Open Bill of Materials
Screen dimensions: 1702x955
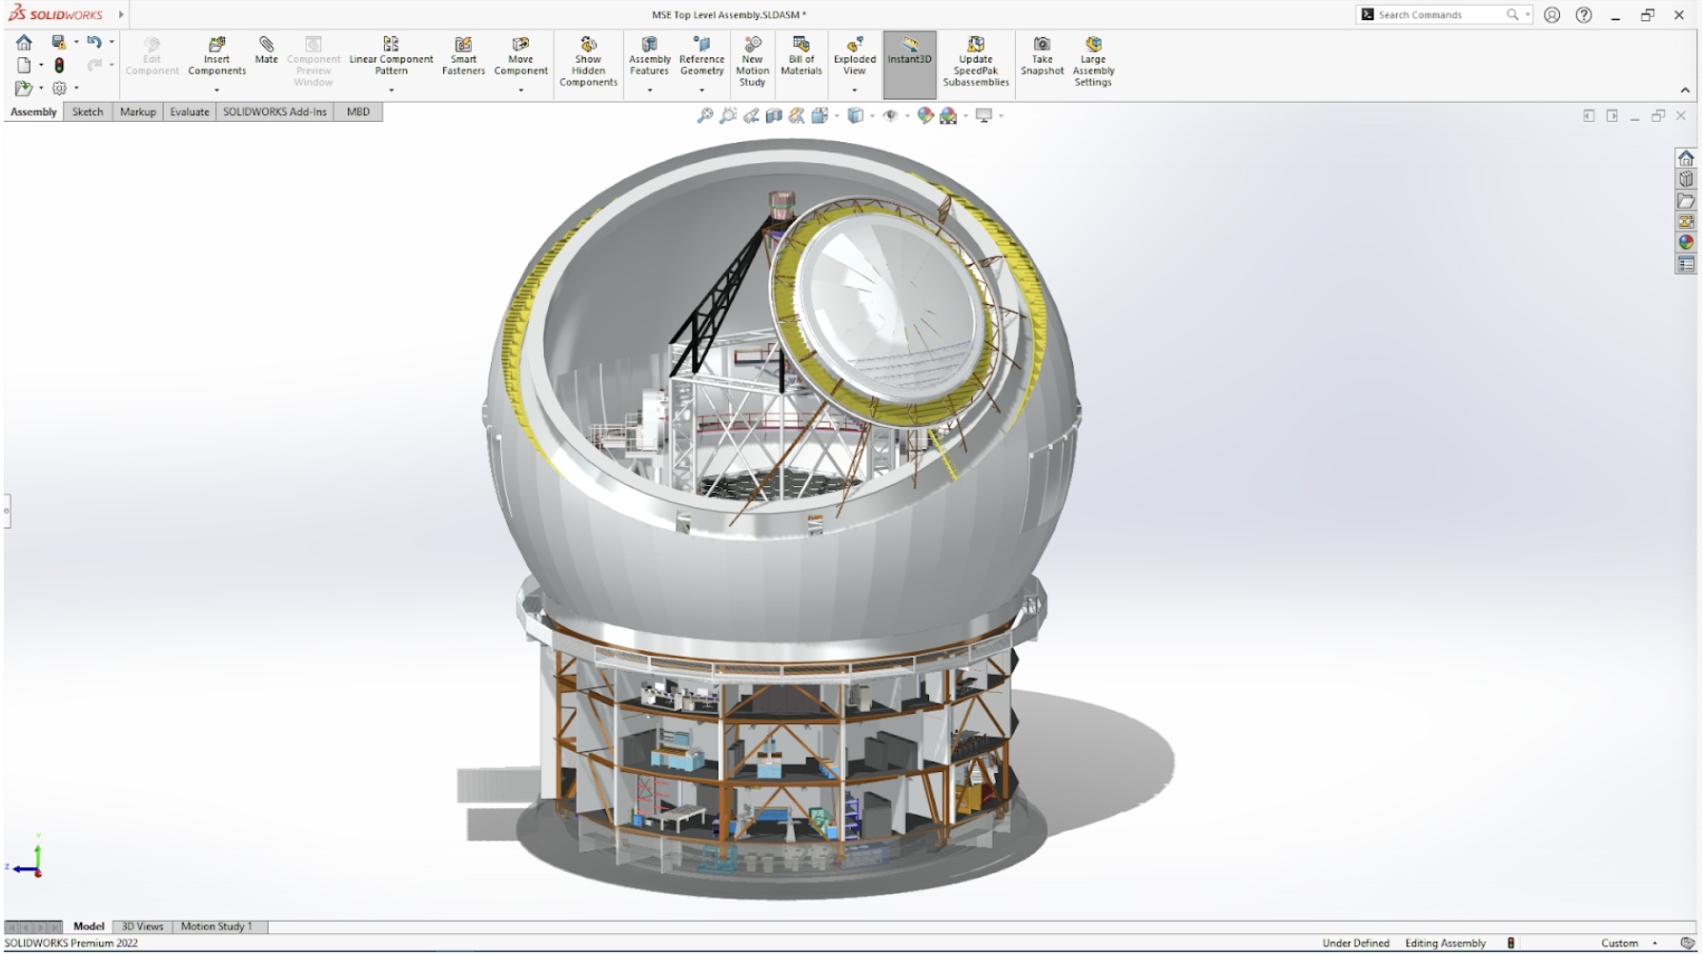tap(800, 57)
